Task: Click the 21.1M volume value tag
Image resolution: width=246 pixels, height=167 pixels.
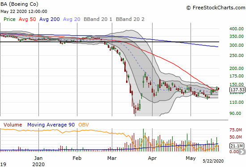Action: click(237, 146)
